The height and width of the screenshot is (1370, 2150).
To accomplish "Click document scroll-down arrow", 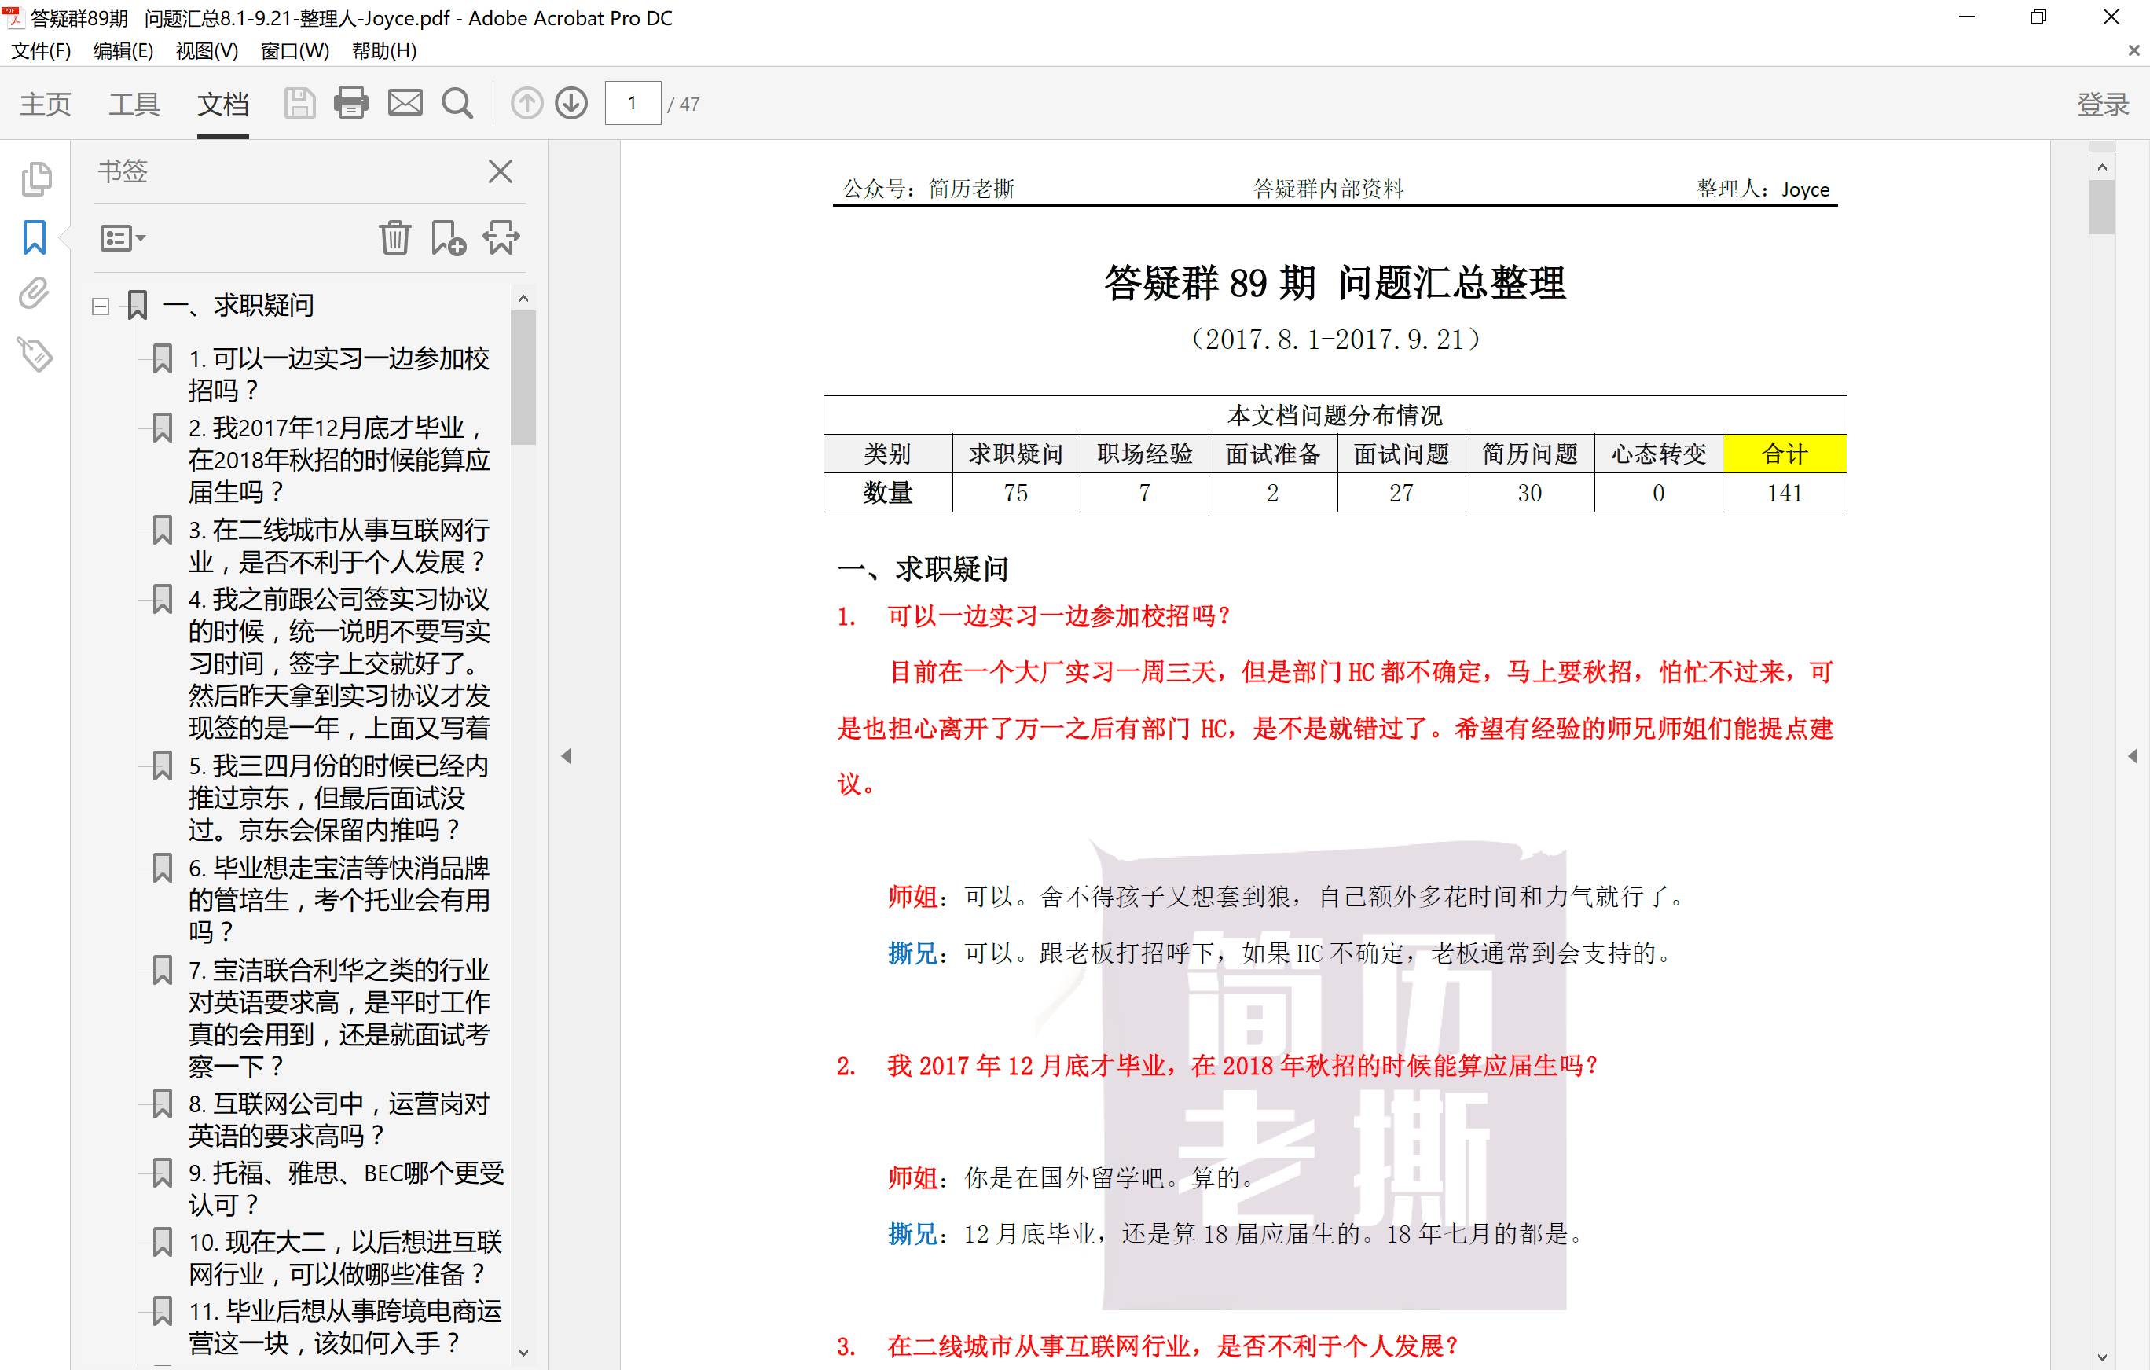I will pos(2102,1356).
